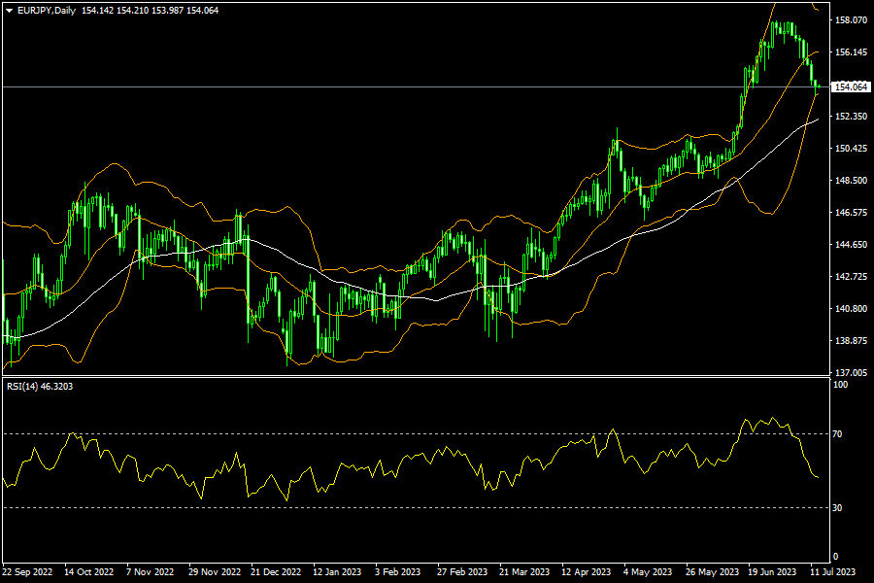Click the 138.875 price scale label
This screenshot has width=874, height=583.
tap(851, 341)
